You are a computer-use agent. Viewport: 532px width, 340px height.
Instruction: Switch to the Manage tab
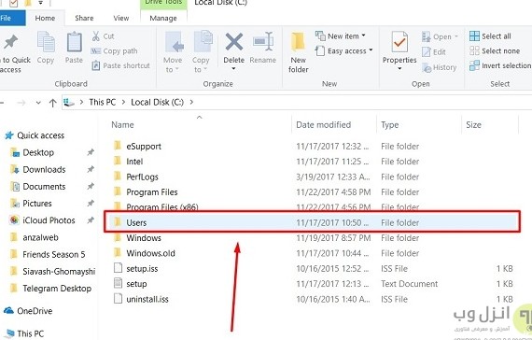click(x=163, y=18)
